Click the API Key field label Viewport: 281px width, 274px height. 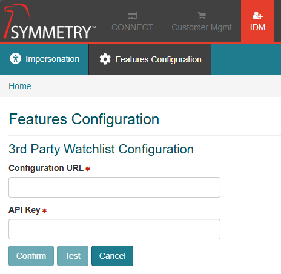[24, 210]
